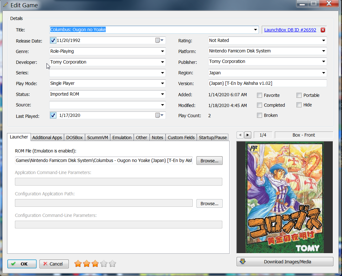Click the Download Images/Media button
The image size is (342, 276).
(285, 262)
